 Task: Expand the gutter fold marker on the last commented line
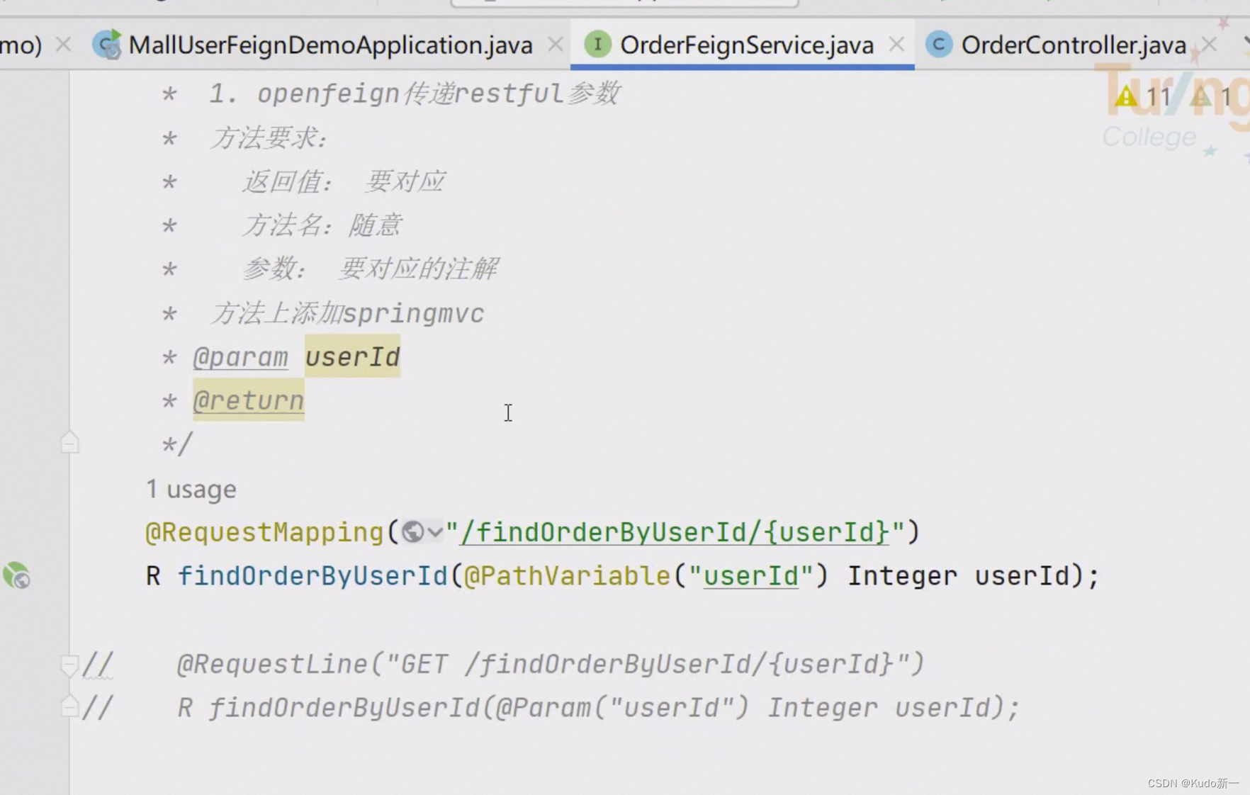pyautogui.click(x=69, y=706)
